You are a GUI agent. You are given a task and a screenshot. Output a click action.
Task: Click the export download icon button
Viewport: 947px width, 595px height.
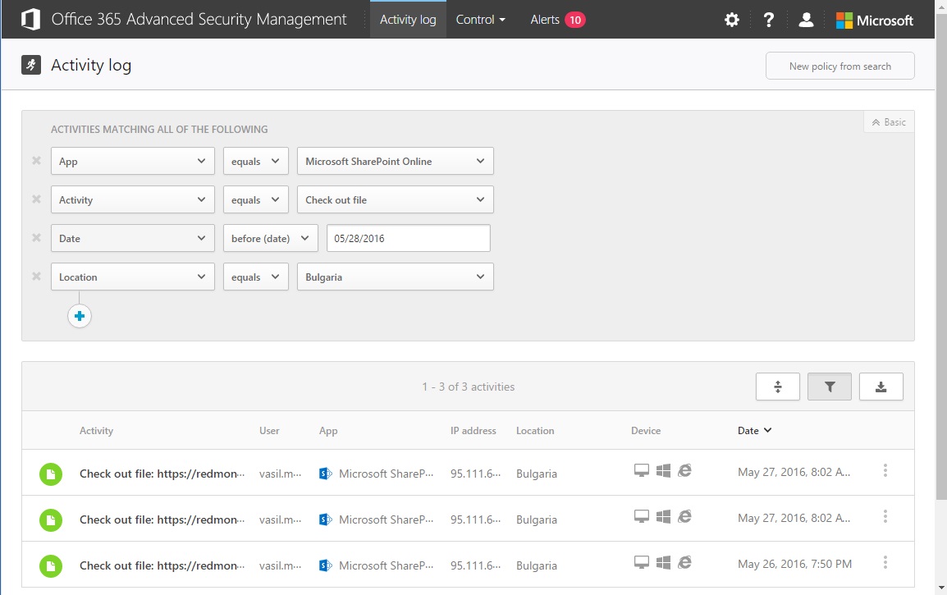coord(881,387)
